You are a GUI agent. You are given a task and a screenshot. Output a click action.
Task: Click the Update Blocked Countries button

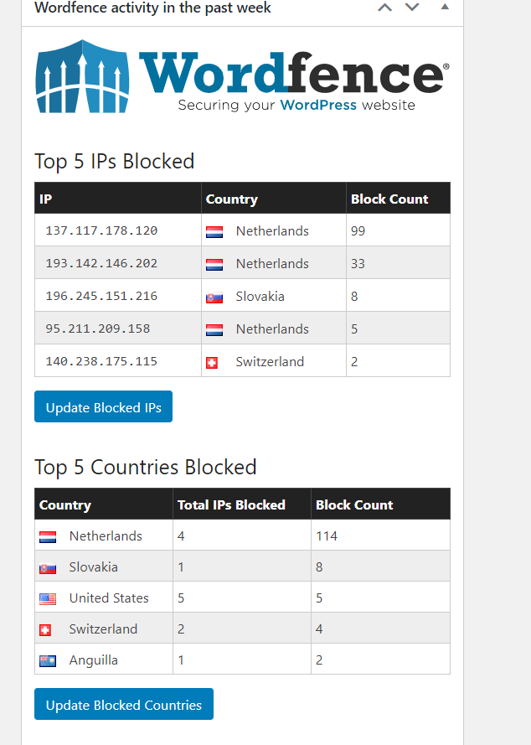point(123,704)
